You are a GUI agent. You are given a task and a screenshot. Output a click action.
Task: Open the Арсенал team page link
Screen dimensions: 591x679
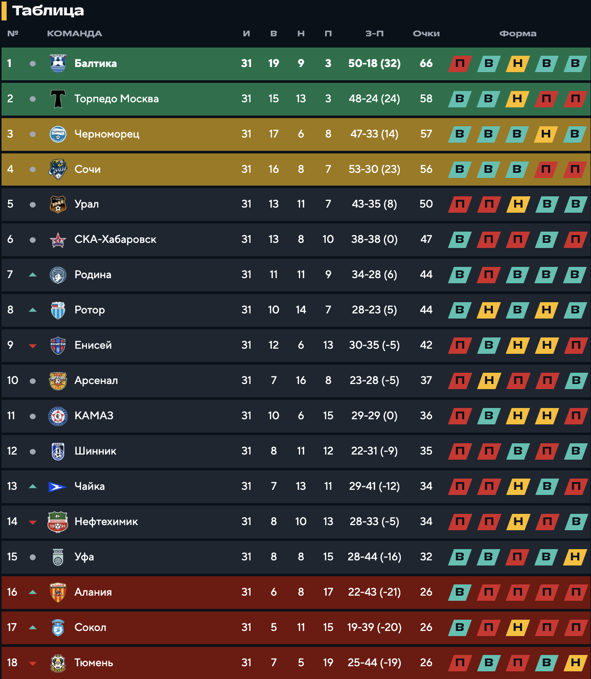pos(96,380)
